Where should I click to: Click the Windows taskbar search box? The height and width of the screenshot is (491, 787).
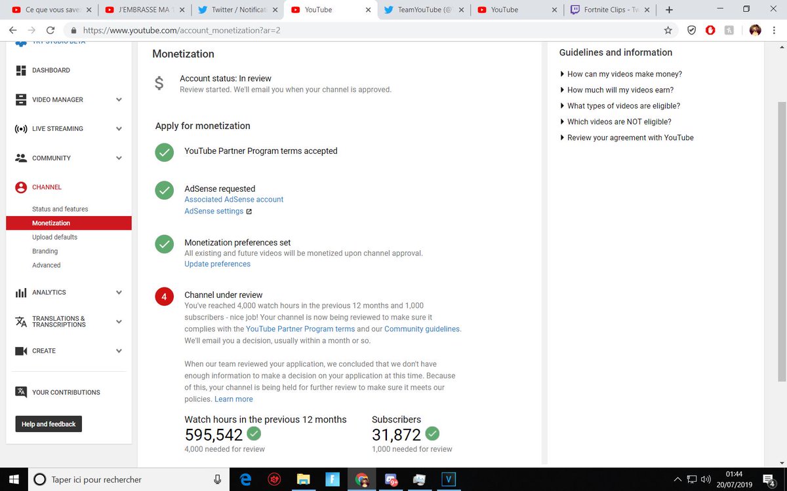129,479
